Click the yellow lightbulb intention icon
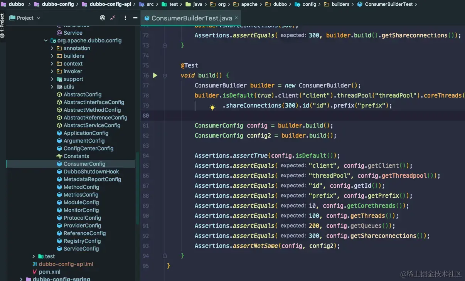This screenshot has height=281, width=465. (212, 108)
